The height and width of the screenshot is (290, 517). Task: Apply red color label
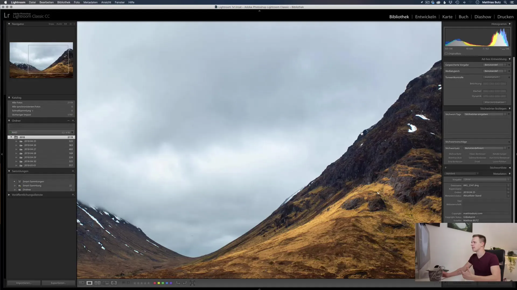coord(155,283)
